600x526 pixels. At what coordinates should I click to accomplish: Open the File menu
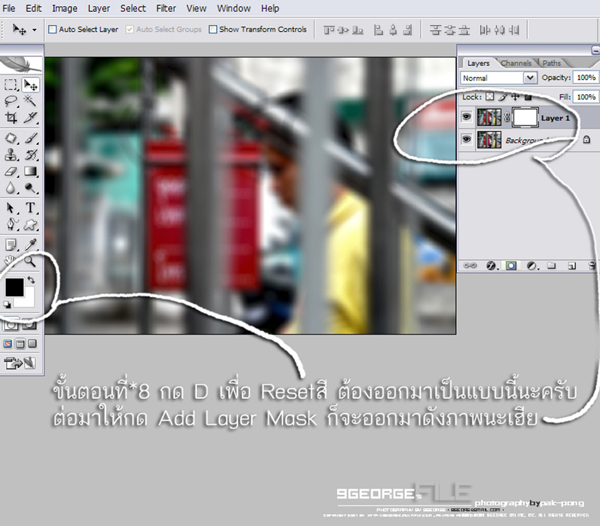9,8
